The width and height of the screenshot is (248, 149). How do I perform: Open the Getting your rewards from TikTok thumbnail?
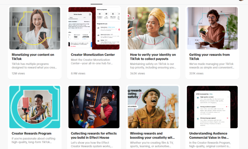click(x=212, y=28)
